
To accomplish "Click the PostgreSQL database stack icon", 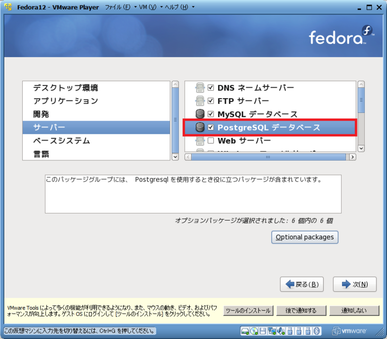I will pos(200,127).
